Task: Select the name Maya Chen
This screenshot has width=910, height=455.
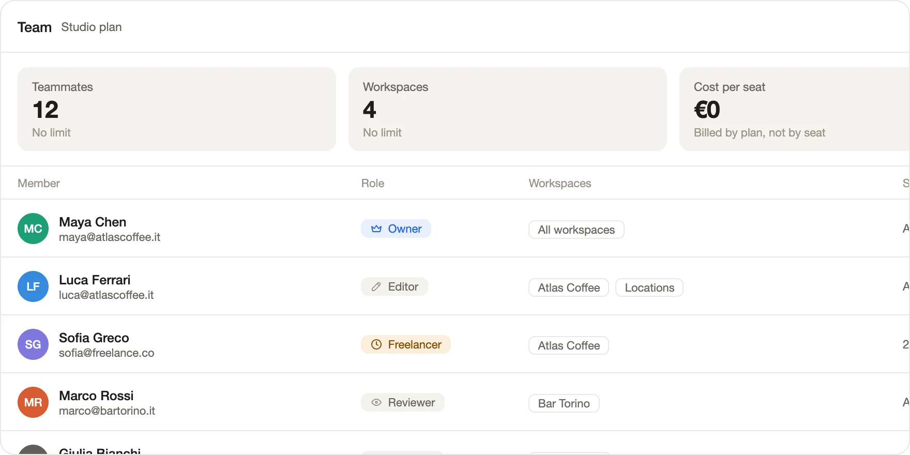Action: point(93,222)
